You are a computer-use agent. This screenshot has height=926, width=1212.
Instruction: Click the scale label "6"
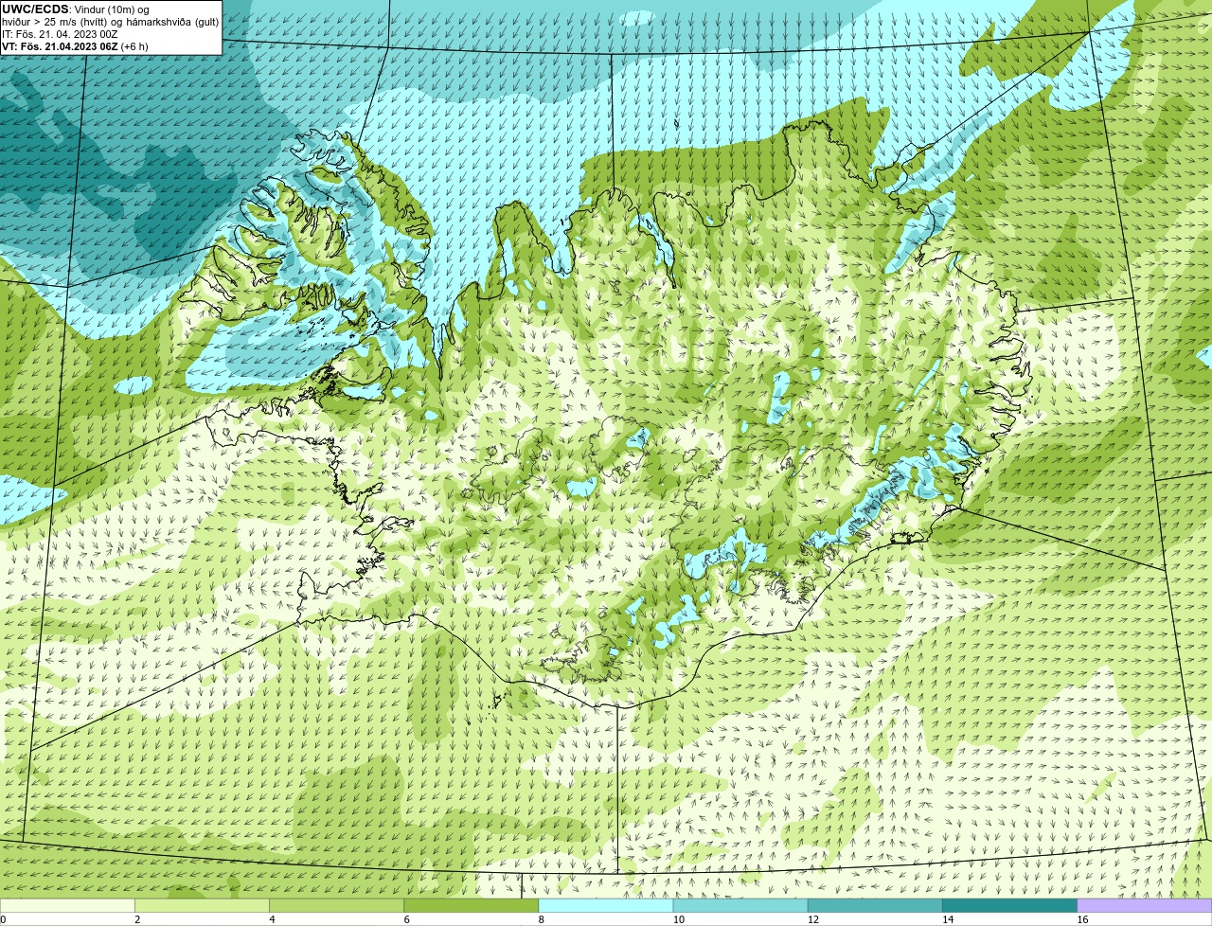coord(406,919)
